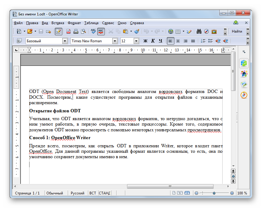
Task: Export directly as PDF icon
Action: click(x=68, y=31)
